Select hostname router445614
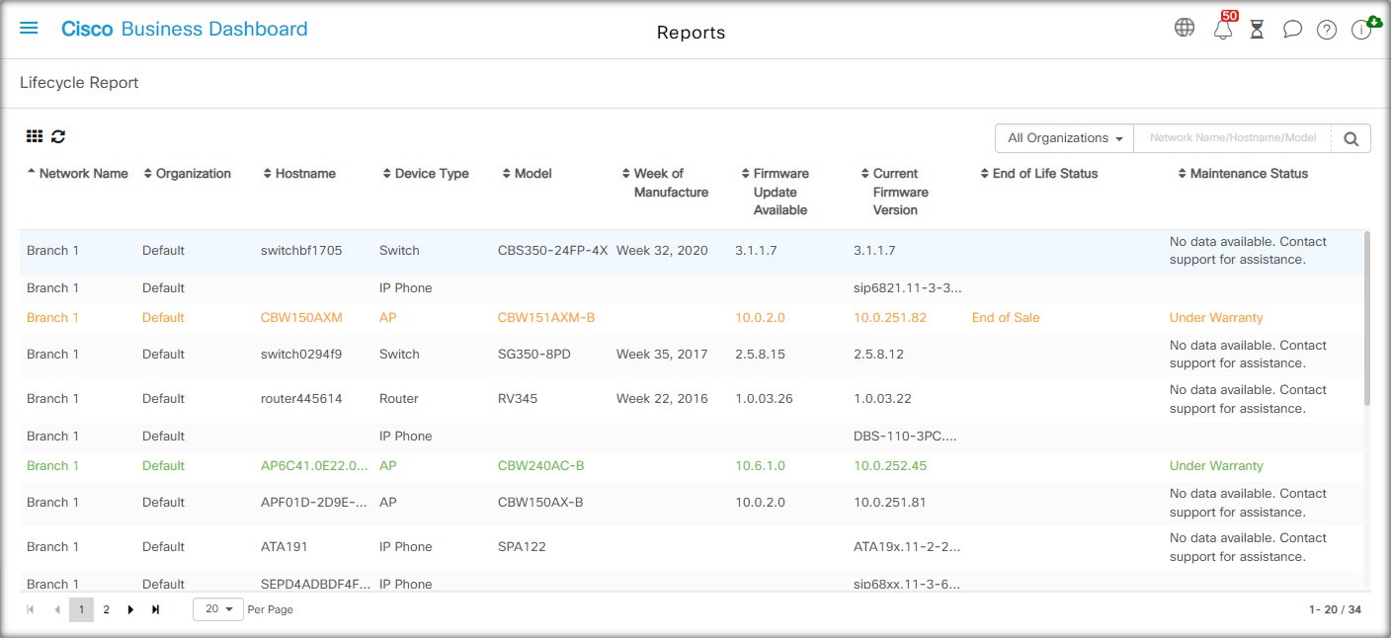This screenshot has height=638, width=1391. coord(301,399)
